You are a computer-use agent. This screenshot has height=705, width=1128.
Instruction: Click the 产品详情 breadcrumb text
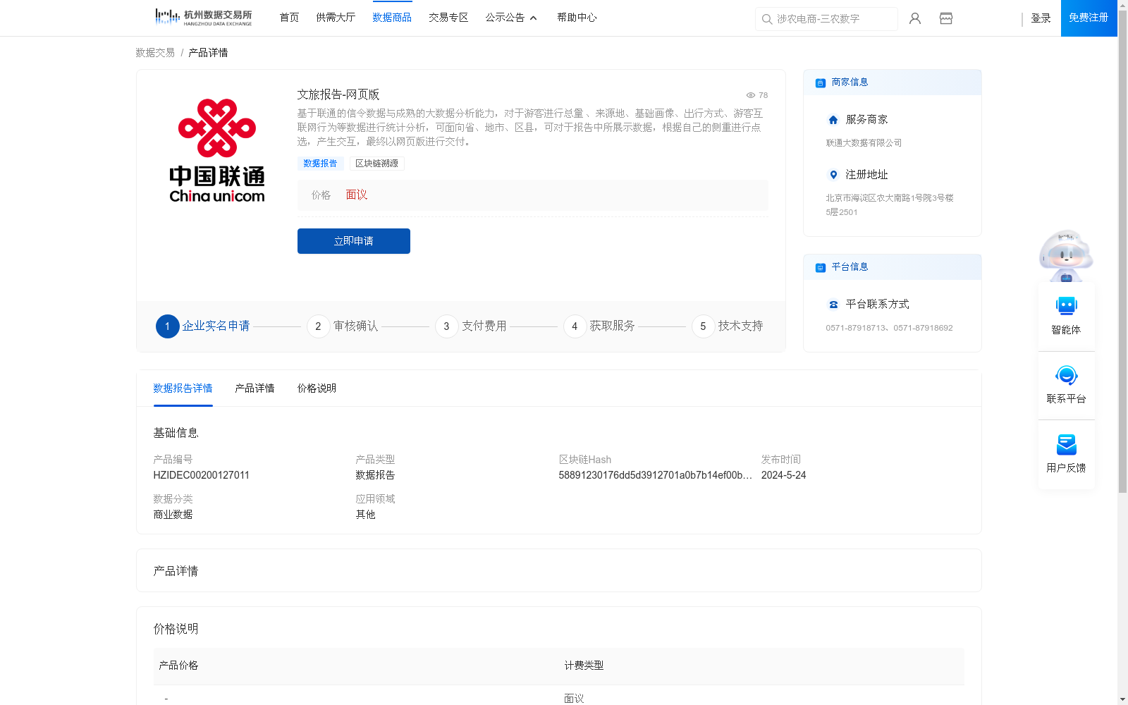[208, 53]
